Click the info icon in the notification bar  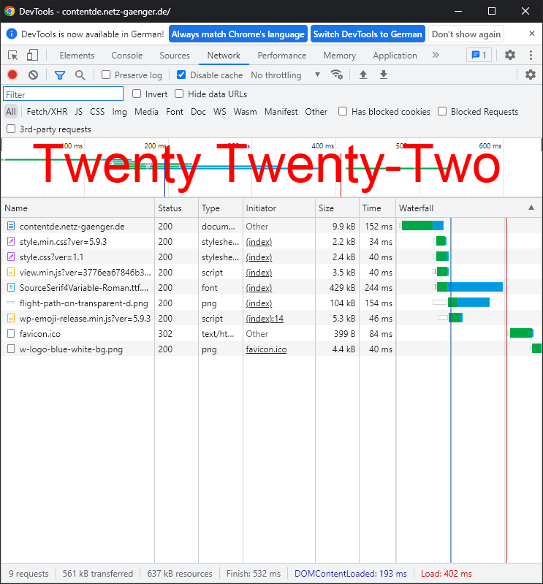(12, 34)
